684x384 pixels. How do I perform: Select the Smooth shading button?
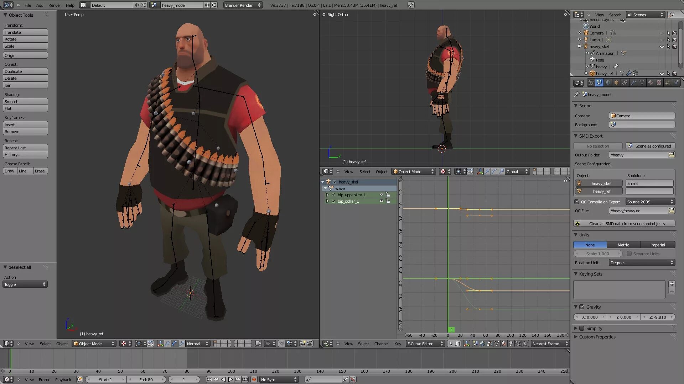(25, 101)
